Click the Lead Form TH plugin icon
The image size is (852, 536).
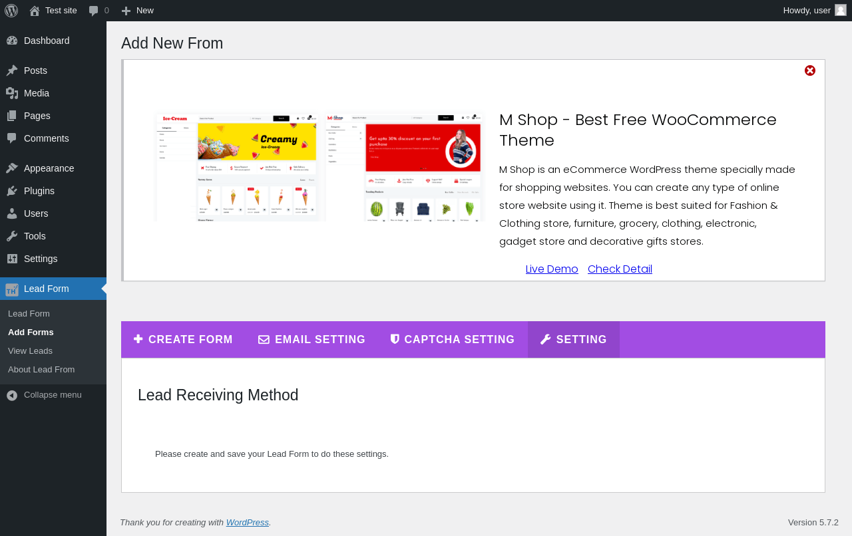12,289
